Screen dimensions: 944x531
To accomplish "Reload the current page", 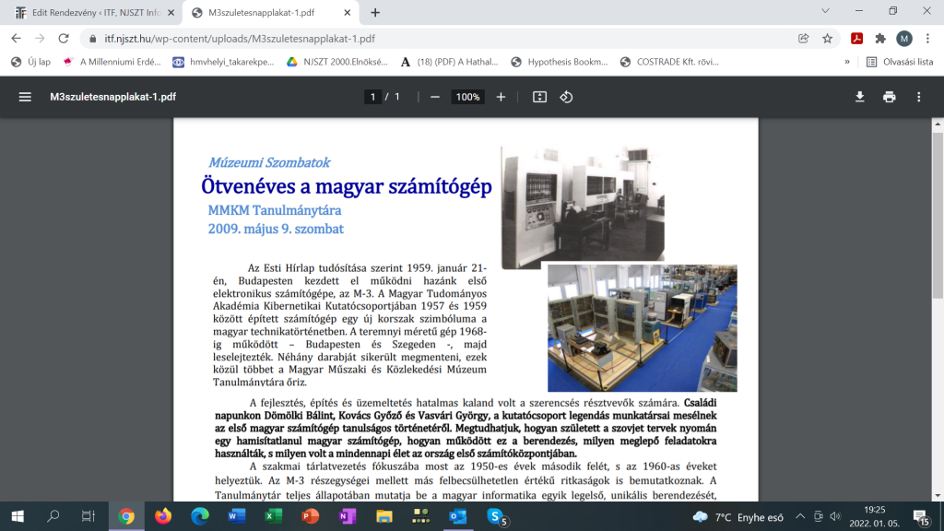I will pyautogui.click(x=64, y=39).
